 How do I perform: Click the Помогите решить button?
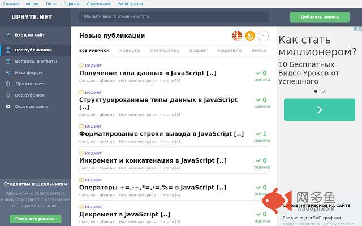tap(36, 219)
